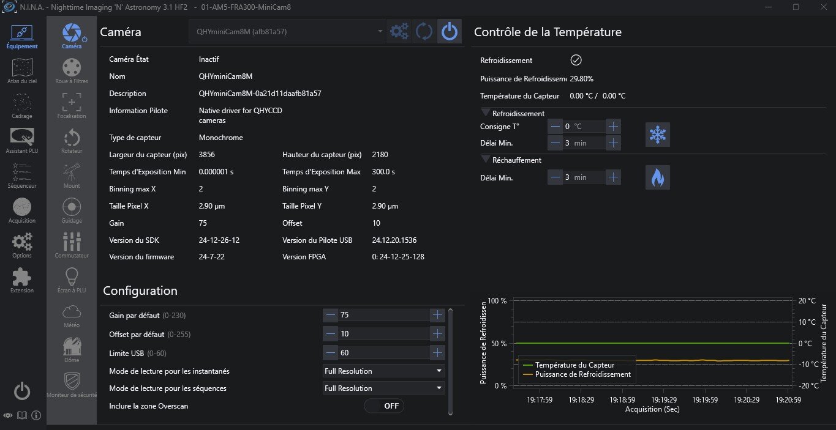Increase cooling Délai Min. value
The image size is (836, 430).
click(x=613, y=143)
